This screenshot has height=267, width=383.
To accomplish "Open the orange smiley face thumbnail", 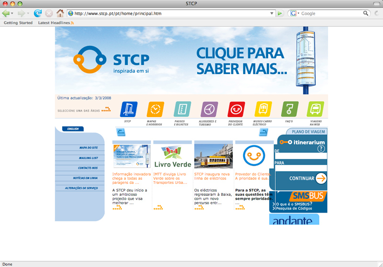I will [254, 156].
